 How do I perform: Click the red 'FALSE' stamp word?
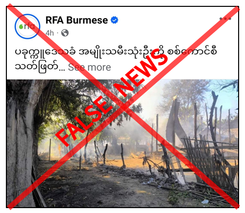pos(85,121)
